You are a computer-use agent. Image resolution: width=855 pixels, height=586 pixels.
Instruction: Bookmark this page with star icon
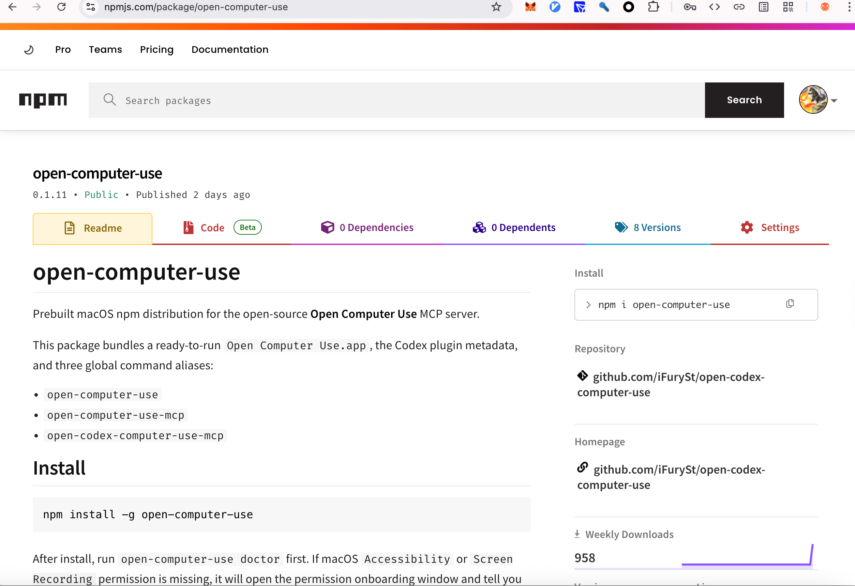tap(496, 7)
